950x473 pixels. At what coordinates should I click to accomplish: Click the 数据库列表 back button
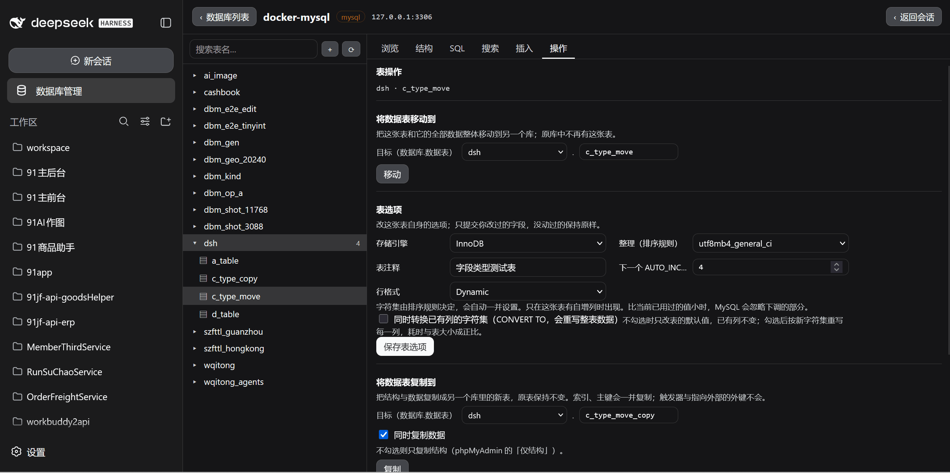[224, 17]
